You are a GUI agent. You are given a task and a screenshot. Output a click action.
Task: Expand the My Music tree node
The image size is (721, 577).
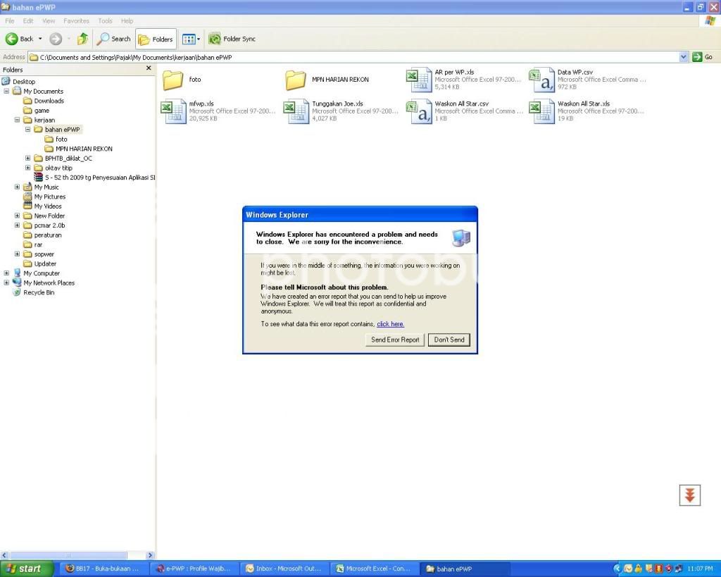(x=17, y=187)
